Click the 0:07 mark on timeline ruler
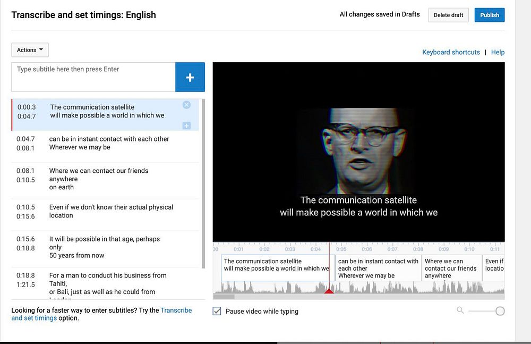 coord(392,249)
